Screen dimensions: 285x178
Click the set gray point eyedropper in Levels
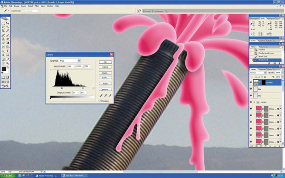click(x=105, y=95)
